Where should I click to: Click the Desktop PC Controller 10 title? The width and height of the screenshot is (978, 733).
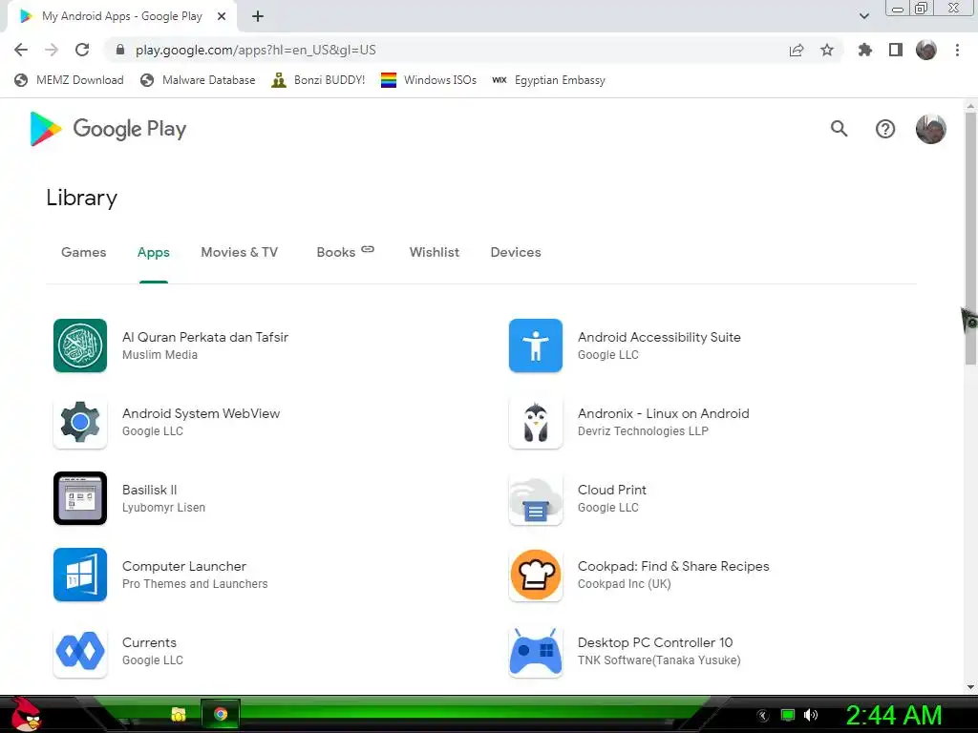pyautogui.click(x=655, y=642)
